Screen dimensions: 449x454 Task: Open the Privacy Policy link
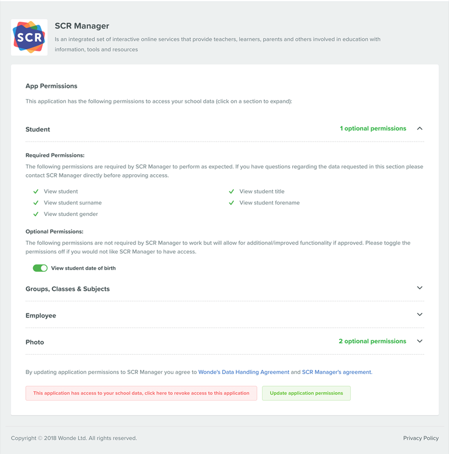(x=421, y=438)
